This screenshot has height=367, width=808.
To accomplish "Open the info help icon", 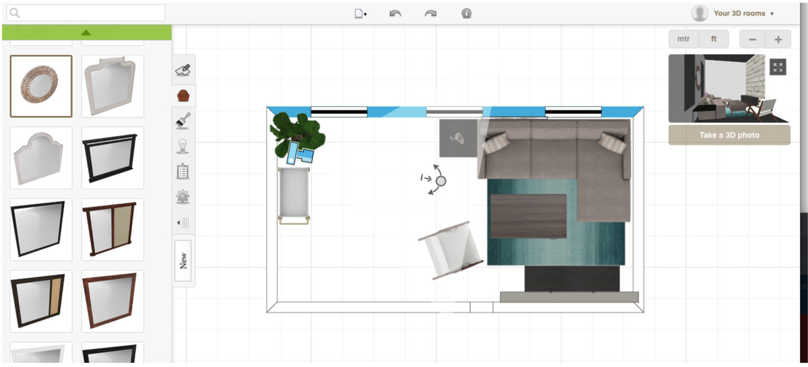I will [x=467, y=13].
